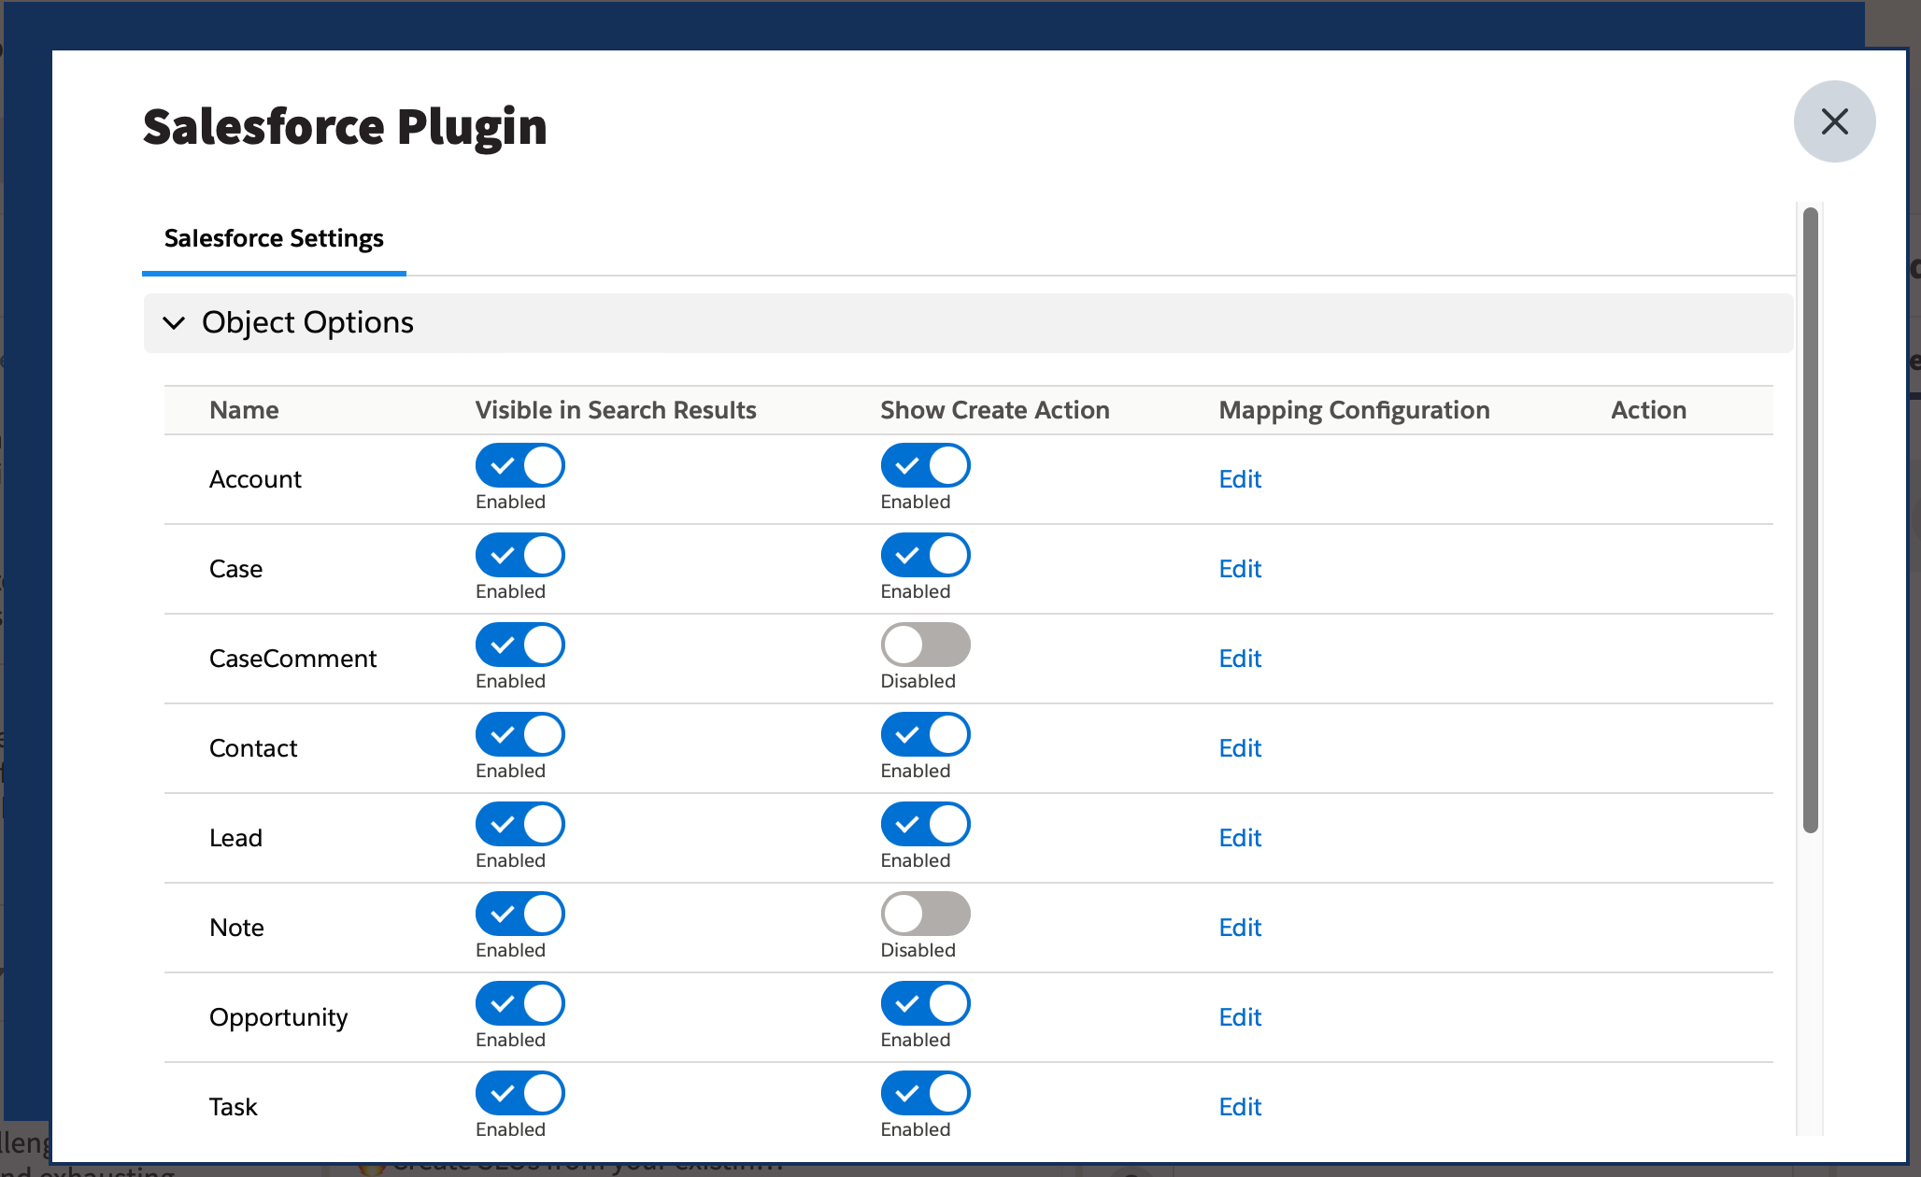Screen dimensions: 1921x1177
Task: Edit mapping configuration for Task
Action: (x=1240, y=1107)
